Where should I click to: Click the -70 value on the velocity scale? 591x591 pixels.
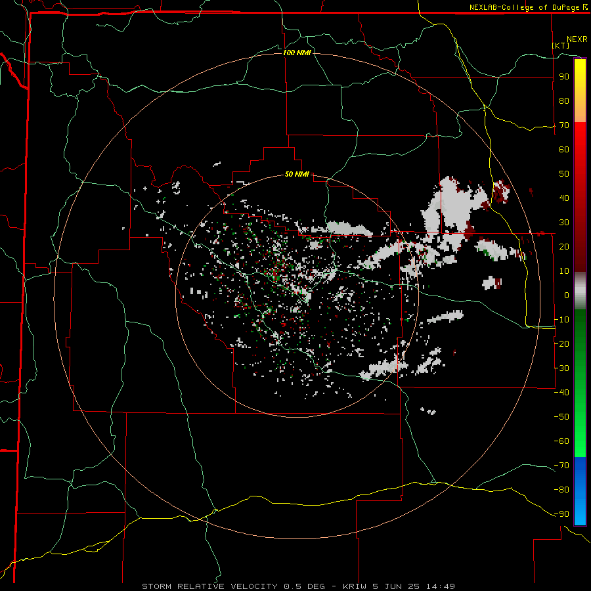(x=561, y=466)
